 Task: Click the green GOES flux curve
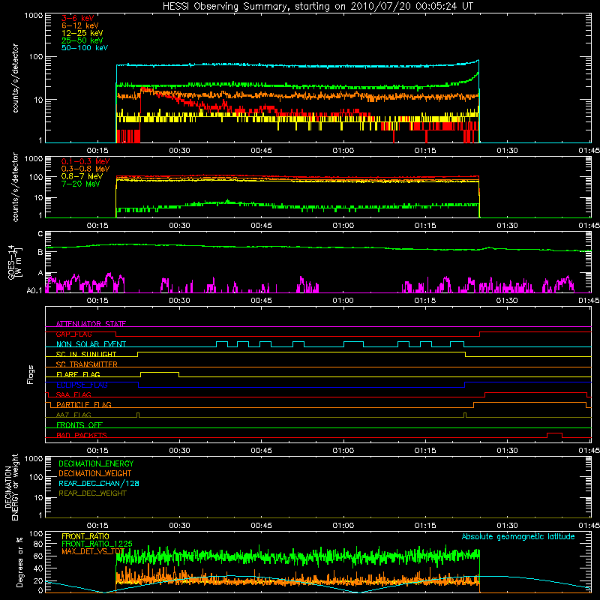tap(318, 247)
